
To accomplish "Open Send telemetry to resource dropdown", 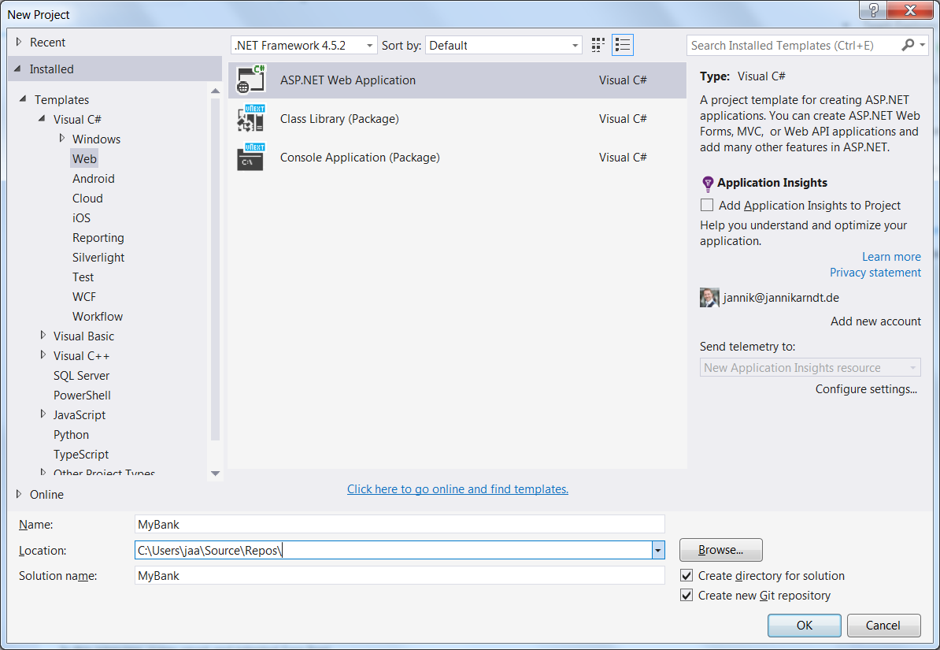I will point(810,367).
